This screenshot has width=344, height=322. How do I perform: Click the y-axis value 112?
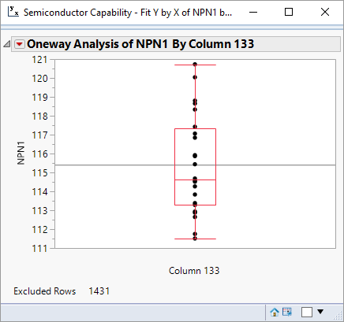pos(39,230)
